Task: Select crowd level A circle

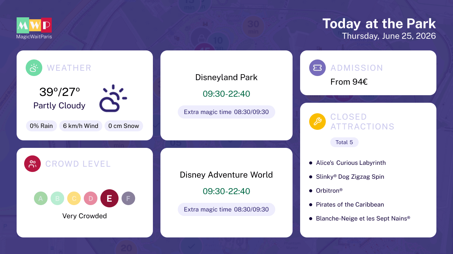Action: (x=41, y=198)
